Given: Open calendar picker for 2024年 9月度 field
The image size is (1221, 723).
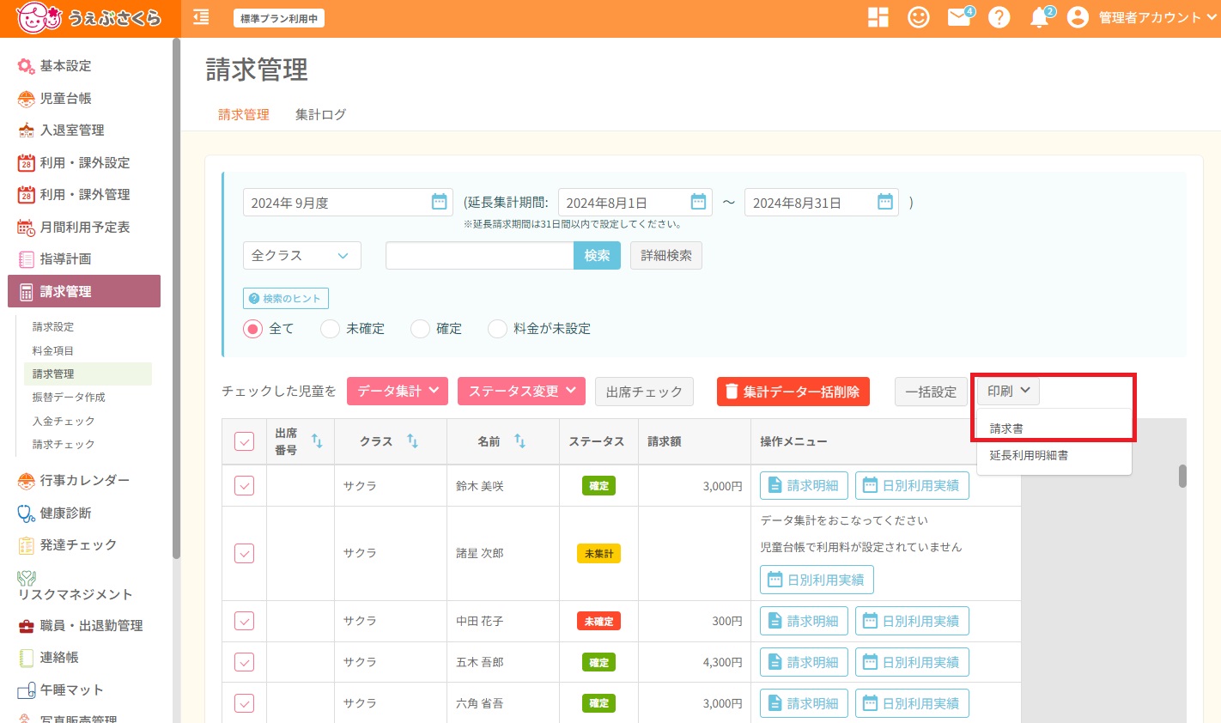Looking at the screenshot, I should point(439,202).
